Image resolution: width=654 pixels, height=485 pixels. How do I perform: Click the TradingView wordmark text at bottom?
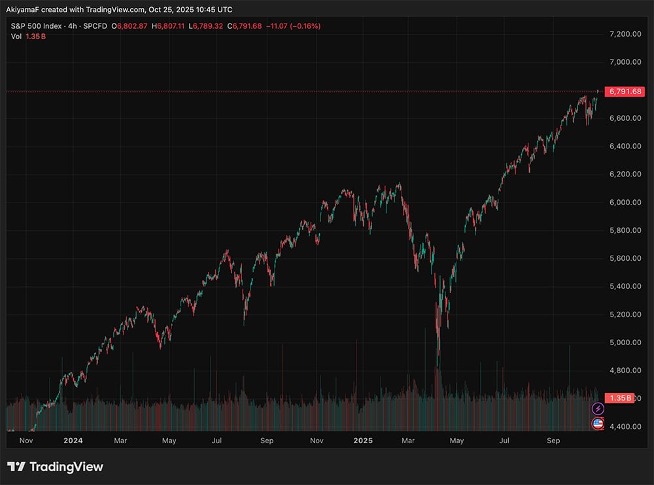(66, 467)
